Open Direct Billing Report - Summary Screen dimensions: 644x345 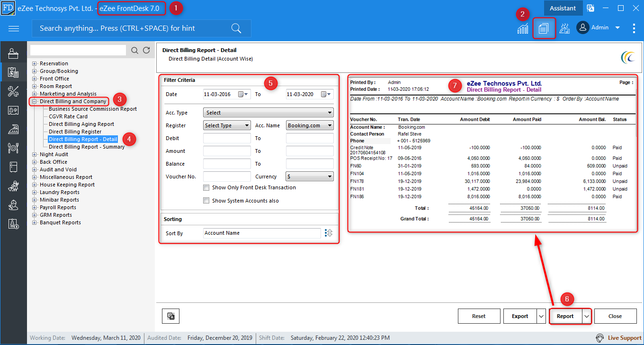click(87, 147)
